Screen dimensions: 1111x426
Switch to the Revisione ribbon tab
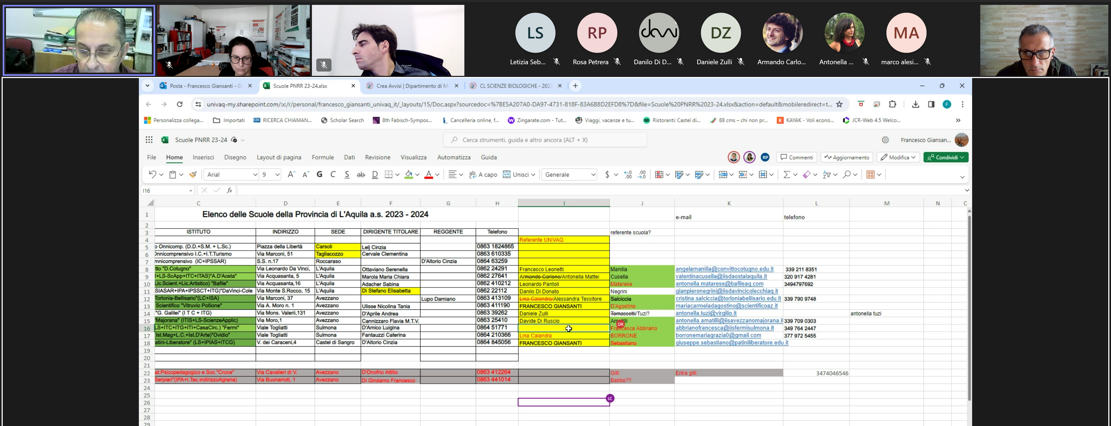pos(377,157)
